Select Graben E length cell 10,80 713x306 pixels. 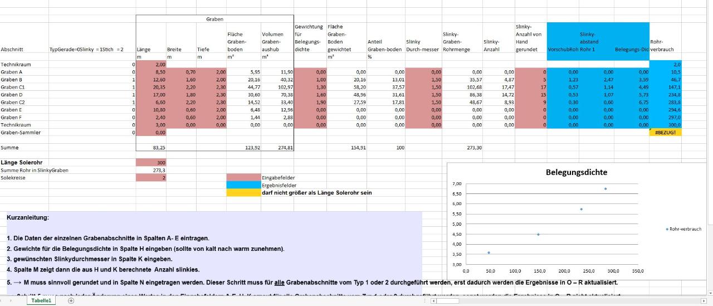tap(151, 110)
